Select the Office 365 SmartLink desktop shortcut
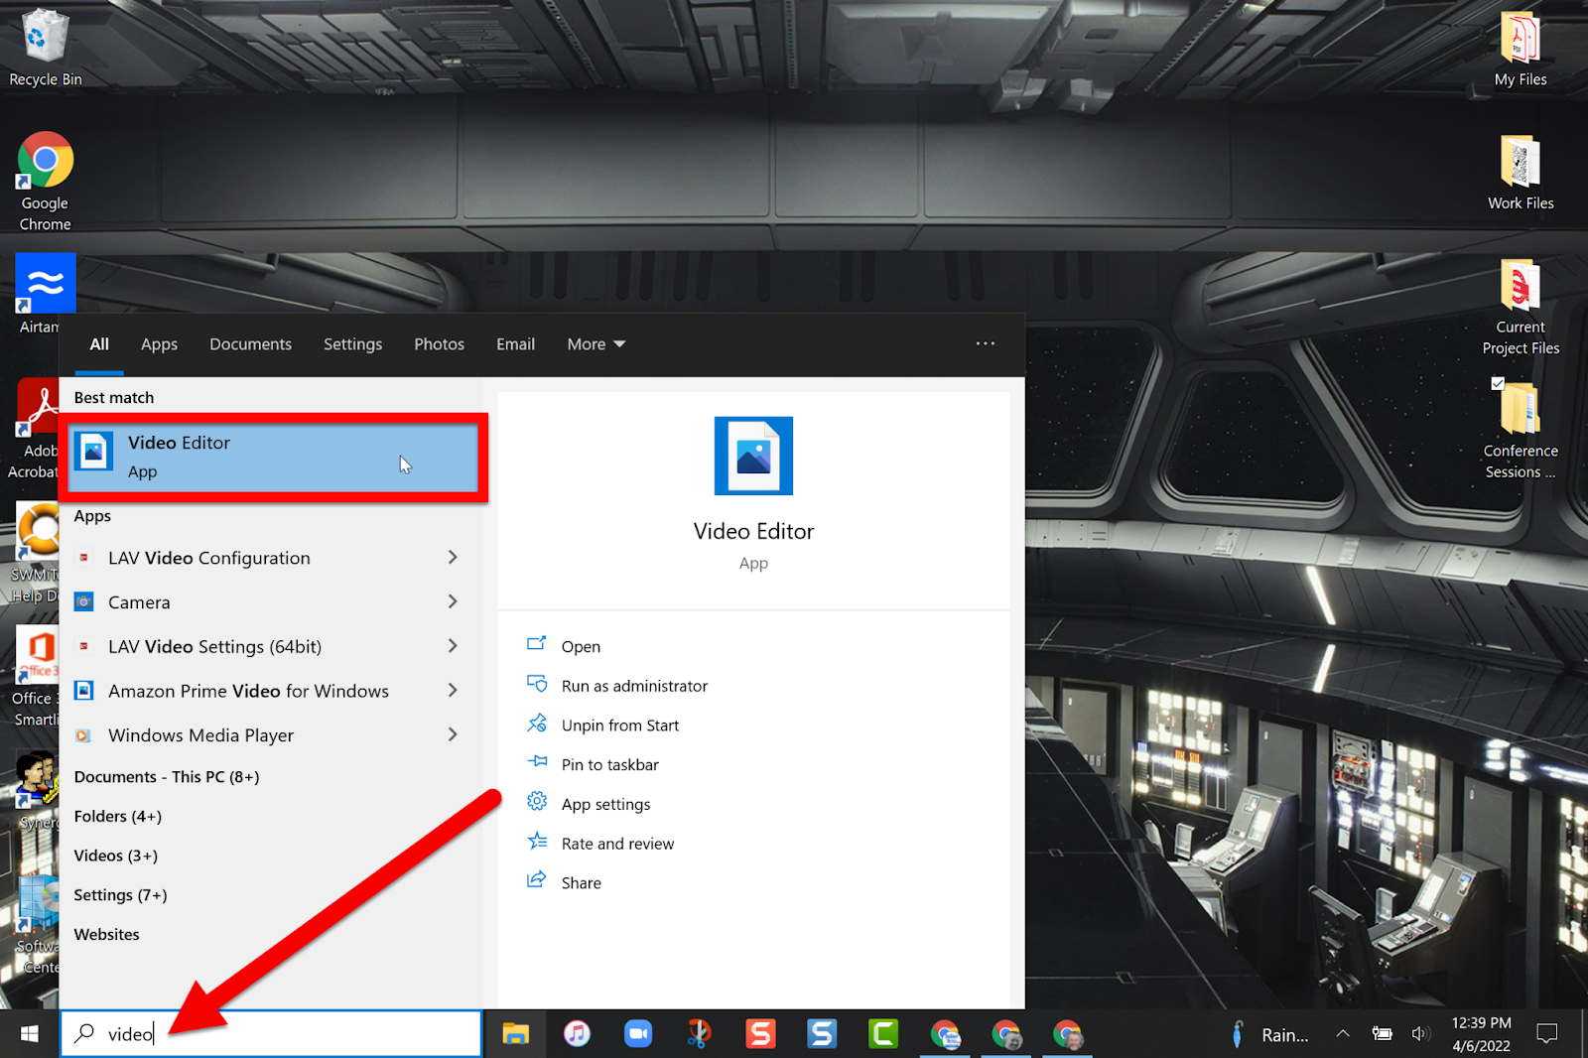Viewport: 1588px width, 1058px height. [36, 678]
